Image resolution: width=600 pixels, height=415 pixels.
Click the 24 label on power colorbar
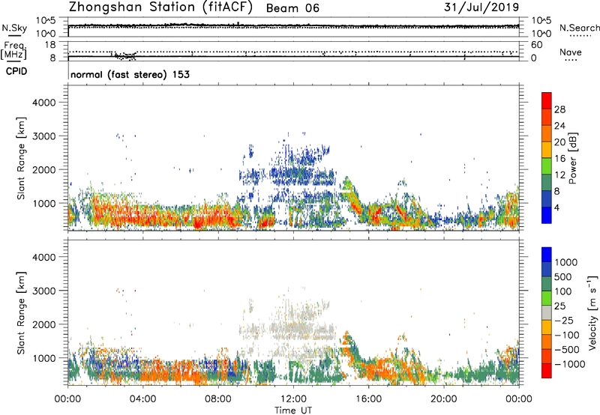559,126
